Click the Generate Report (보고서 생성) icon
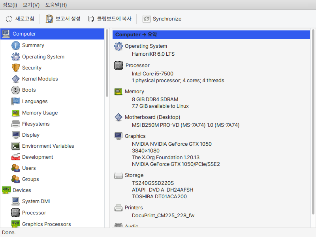 49,19
